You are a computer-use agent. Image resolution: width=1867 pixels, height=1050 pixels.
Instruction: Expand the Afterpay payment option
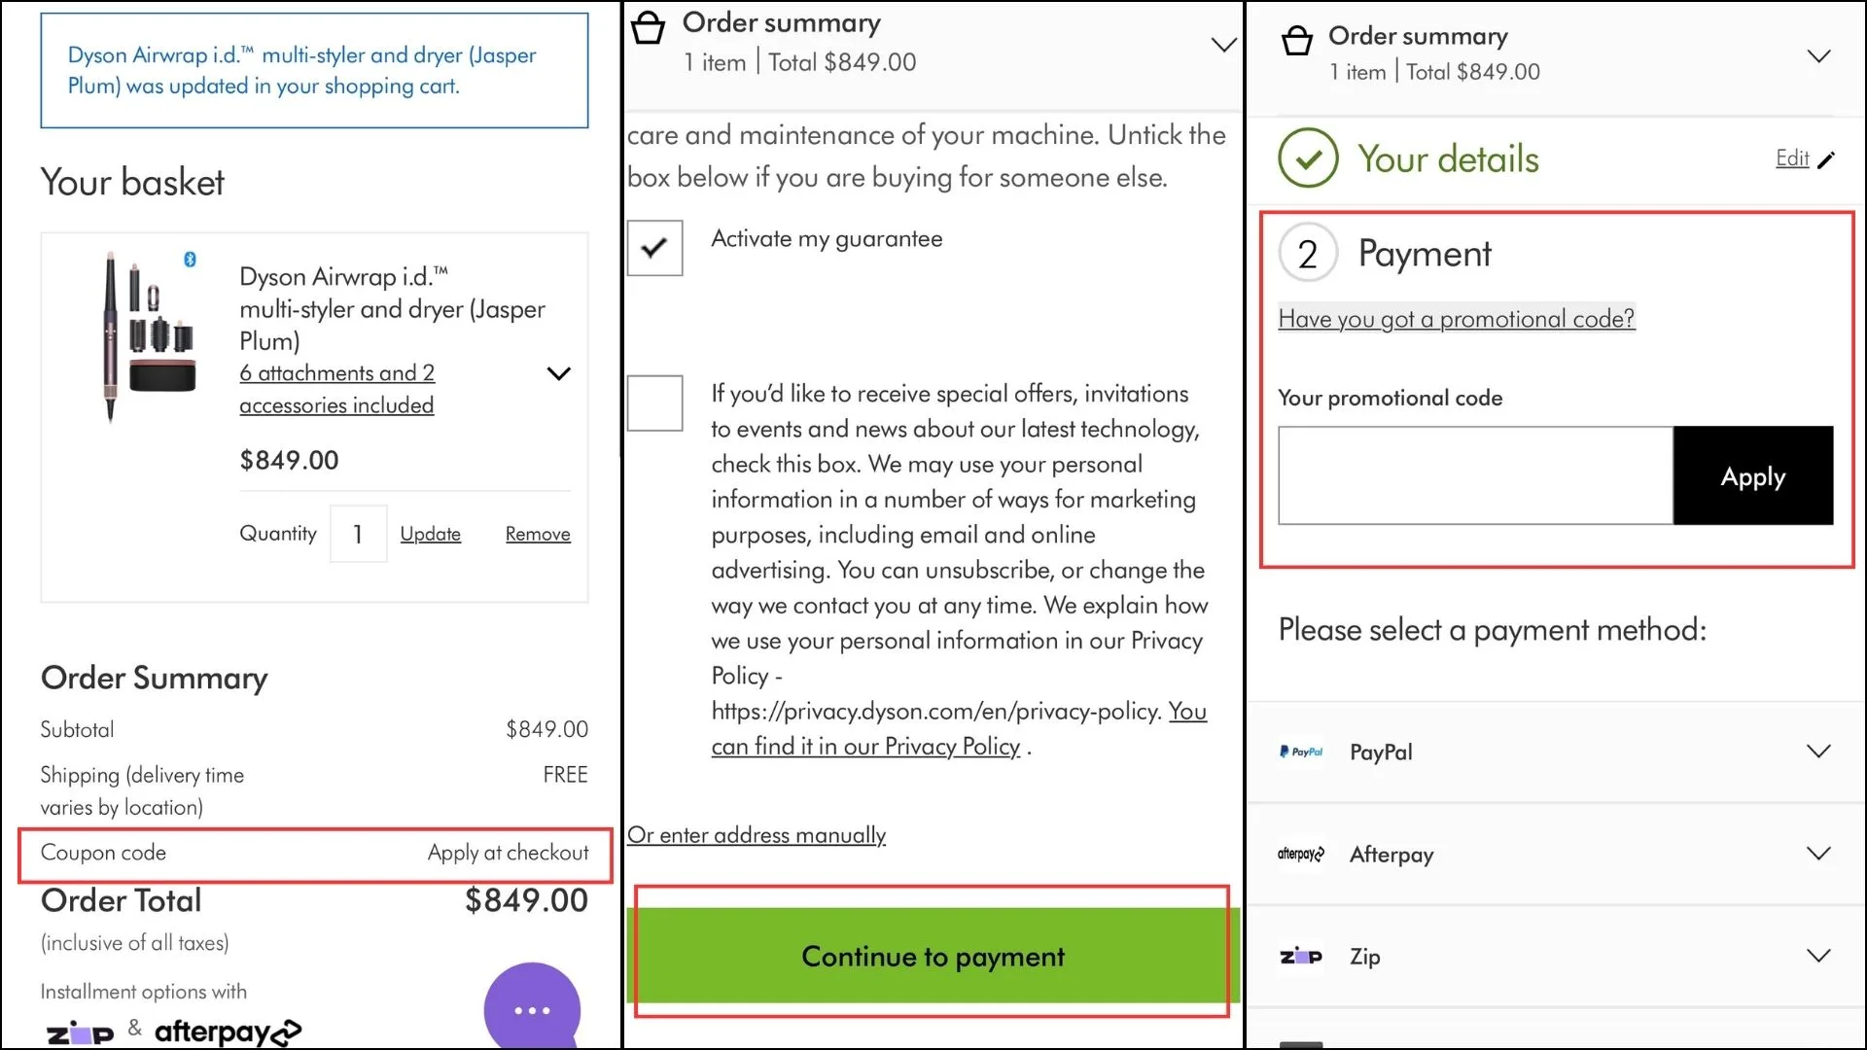click(1818, 854)
